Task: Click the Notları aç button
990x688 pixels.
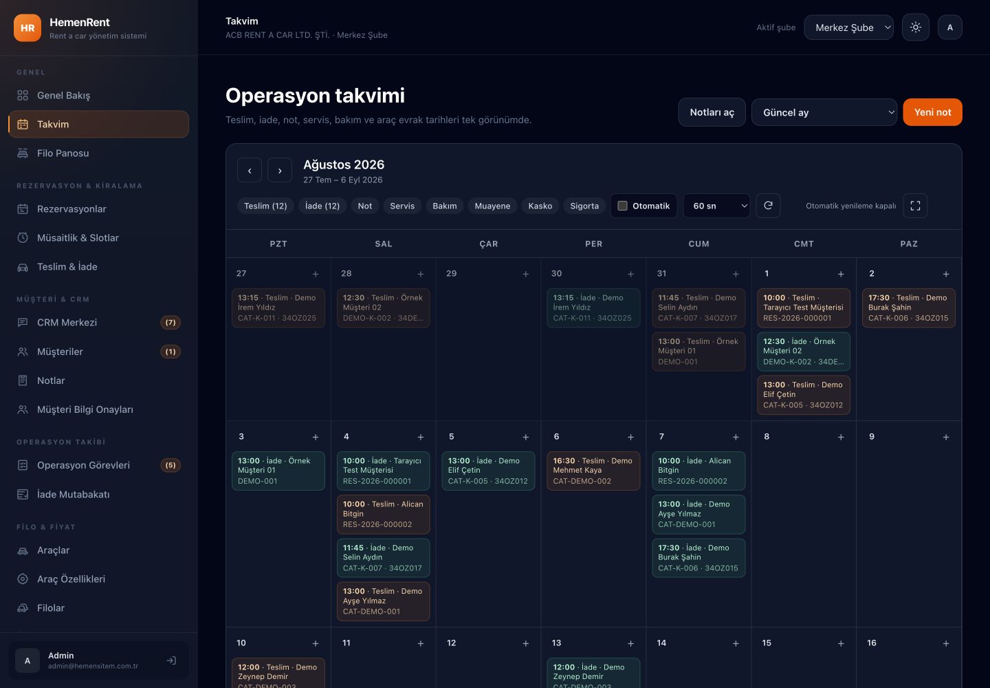Action: tap(712, 112)
